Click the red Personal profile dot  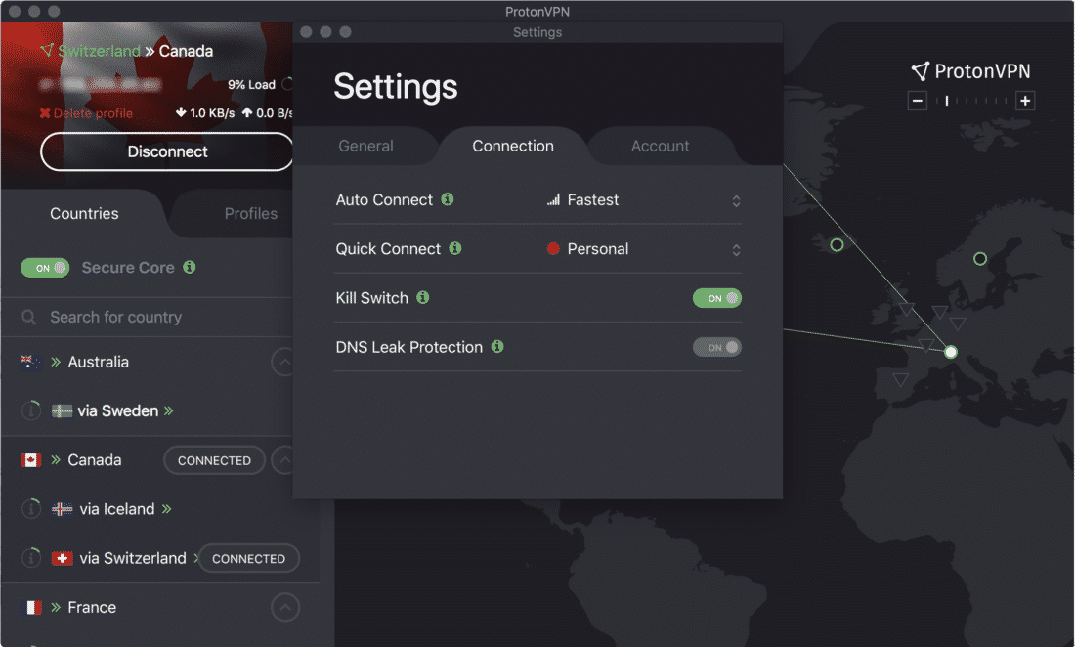553,249
